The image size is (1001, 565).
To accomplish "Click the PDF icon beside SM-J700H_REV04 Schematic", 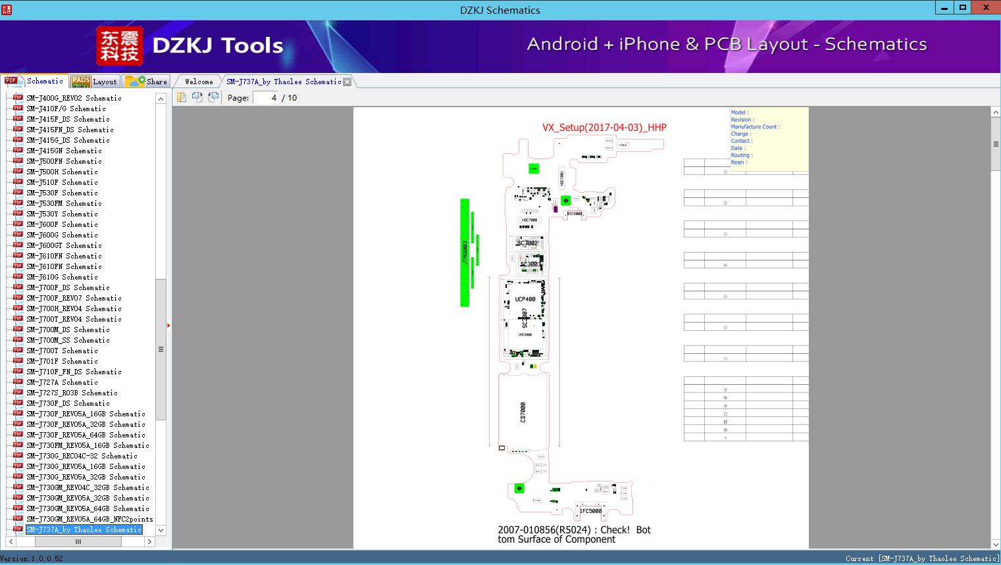I will click(18, 308).
